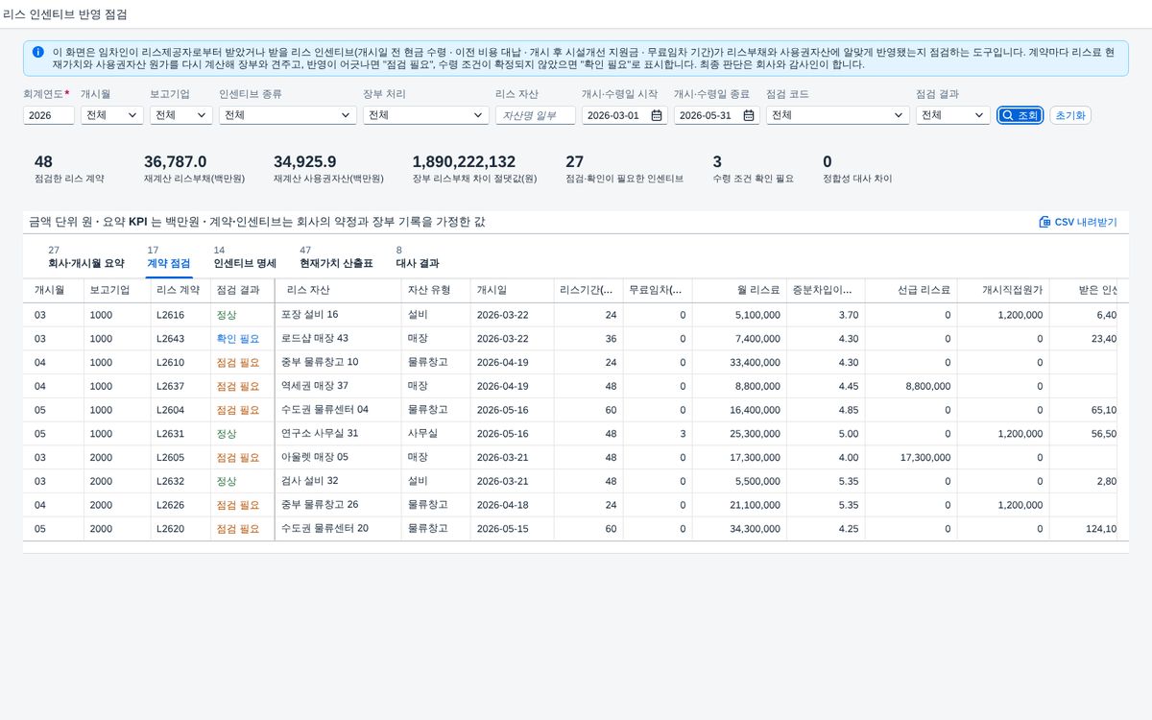Select the row for lease contract L2643
The image size is (1152, 720).
(x=570, y=339)
